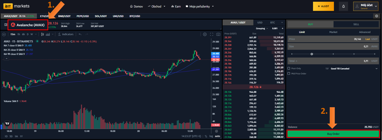Undo the last chart action
Viewport: 382px width, 140px height.
[x=80, y=34]
